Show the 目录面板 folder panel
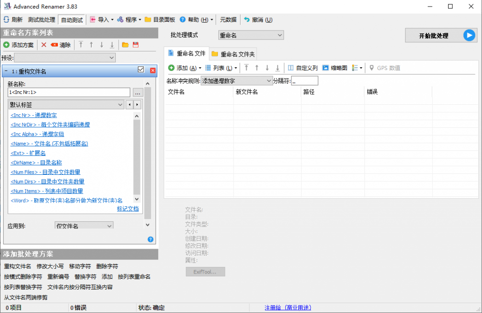 coord(160,20)
